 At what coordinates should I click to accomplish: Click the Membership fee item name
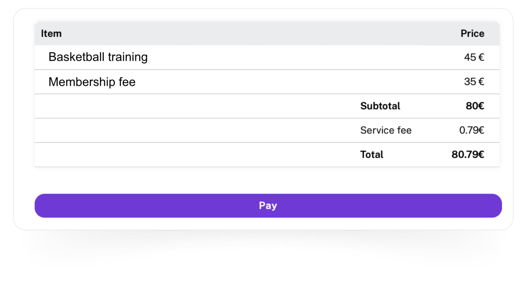[x=92, y=82]
